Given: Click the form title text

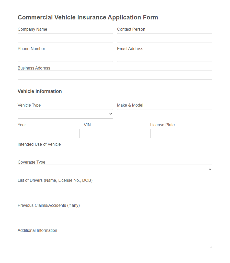Looking at the screenshot, I should (x=88, y=17).
